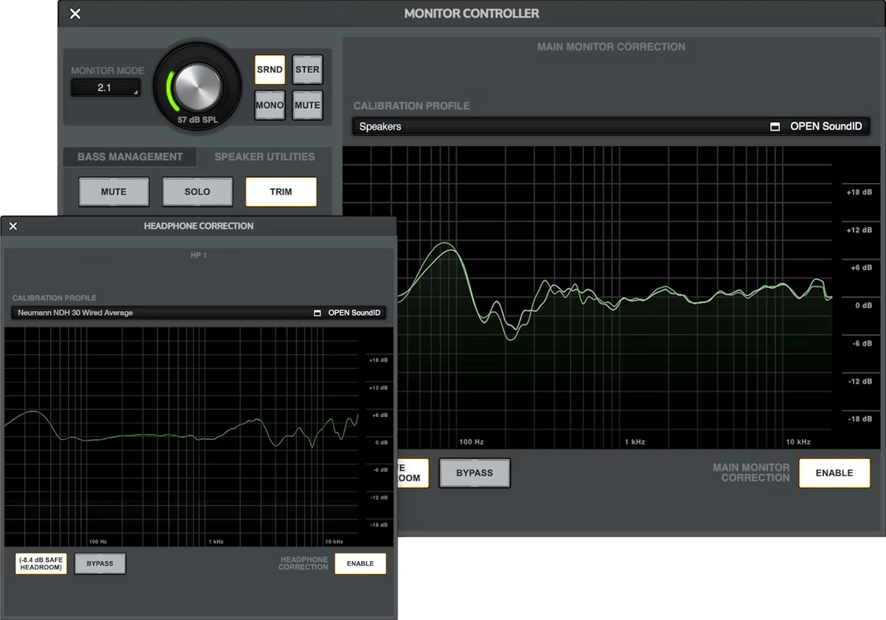Close the Headphone Correction window

[13, 227]
